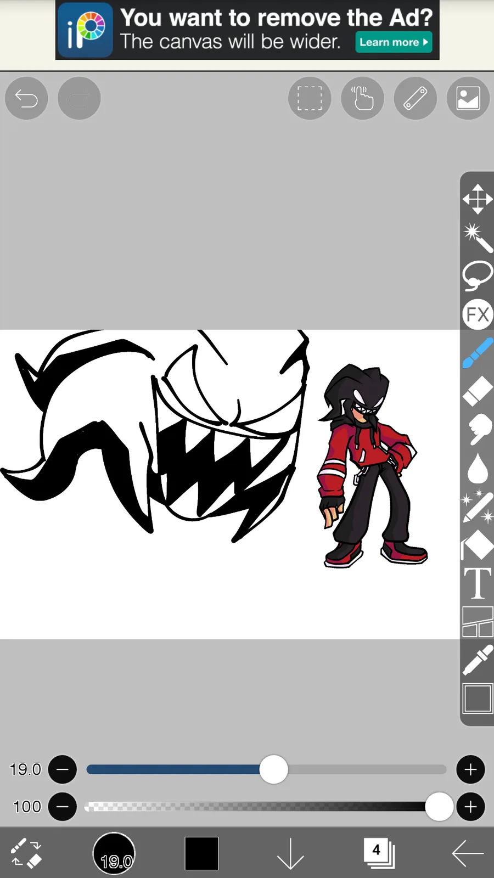
Task: Tap the thickness value 19.0 label
Action: pos(25,769)
